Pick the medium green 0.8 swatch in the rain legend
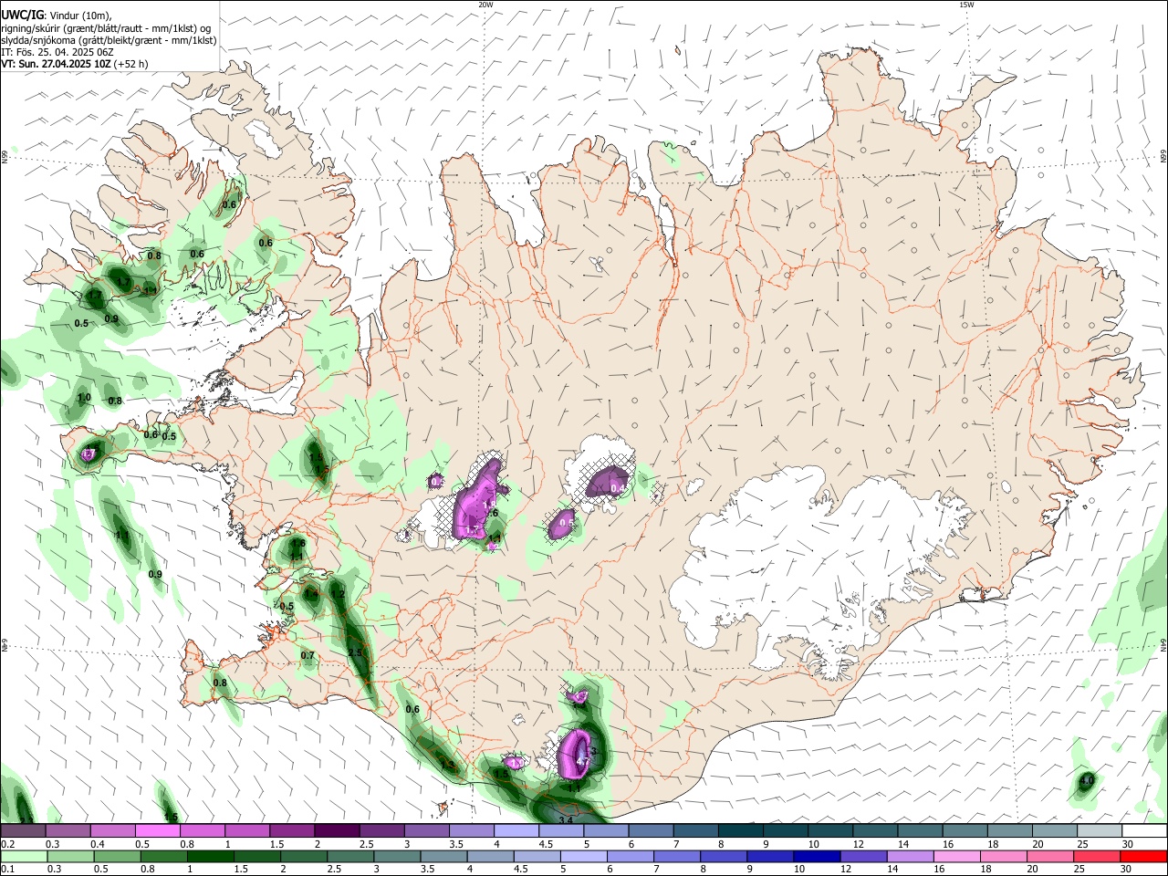The image size is (1168, 876). tap(163, 857)
